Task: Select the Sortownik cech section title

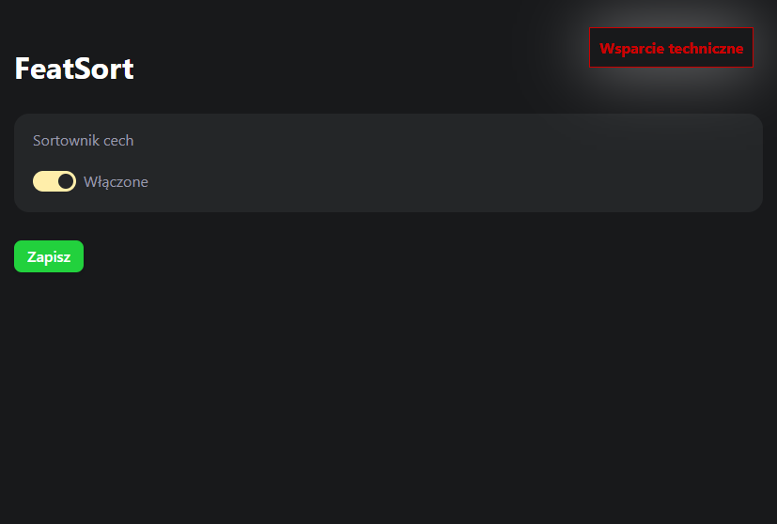Action: click(x=84, y=140)
